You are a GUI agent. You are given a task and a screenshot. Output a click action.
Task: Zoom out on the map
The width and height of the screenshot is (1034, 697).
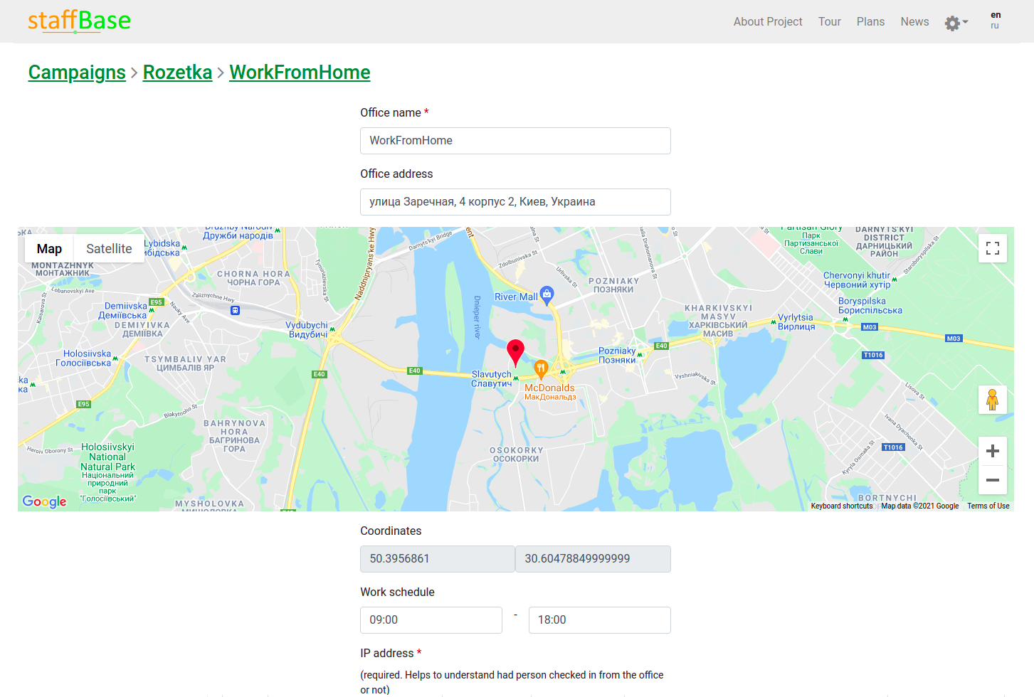[992, 480]
